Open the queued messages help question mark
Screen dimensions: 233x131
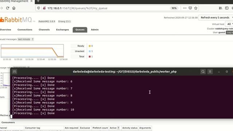(x=32, y=39)
